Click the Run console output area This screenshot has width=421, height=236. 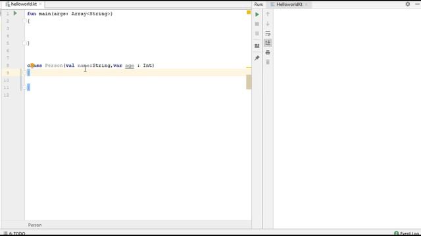click(347, 119)
